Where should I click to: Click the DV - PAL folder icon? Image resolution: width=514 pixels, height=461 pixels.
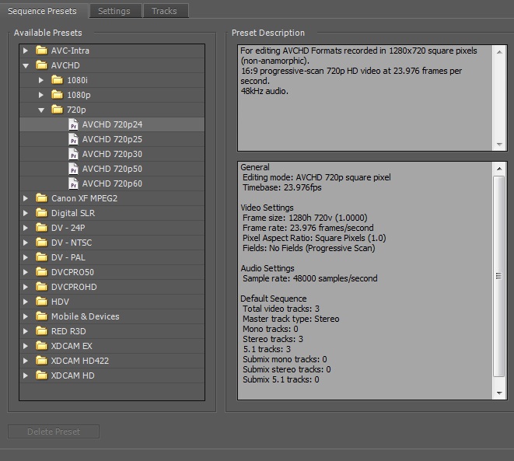click(x=41, y=257)
